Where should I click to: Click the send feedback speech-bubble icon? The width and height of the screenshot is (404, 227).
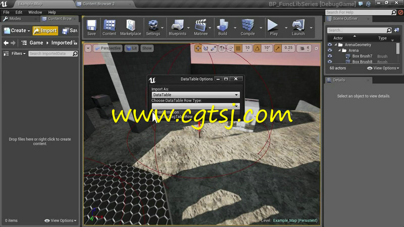361,4
